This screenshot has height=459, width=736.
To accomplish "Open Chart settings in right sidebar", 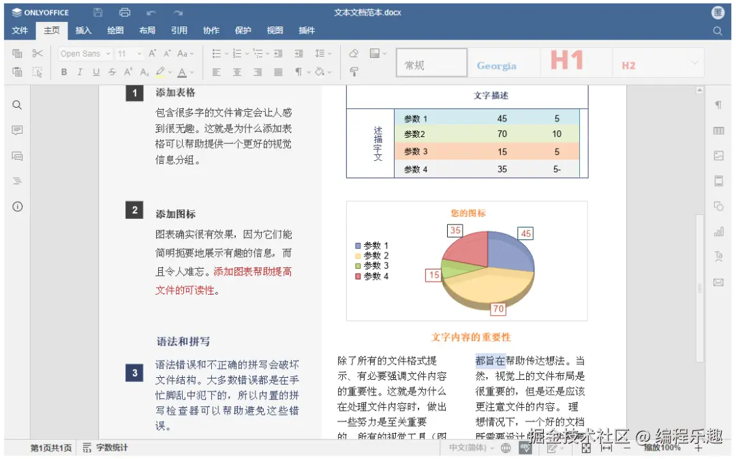I will point(719,232).
